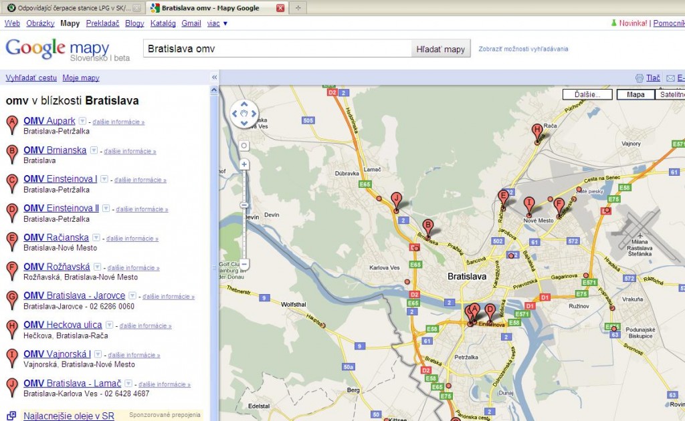
Task: Collapse the results side panel
Action: 215,78
